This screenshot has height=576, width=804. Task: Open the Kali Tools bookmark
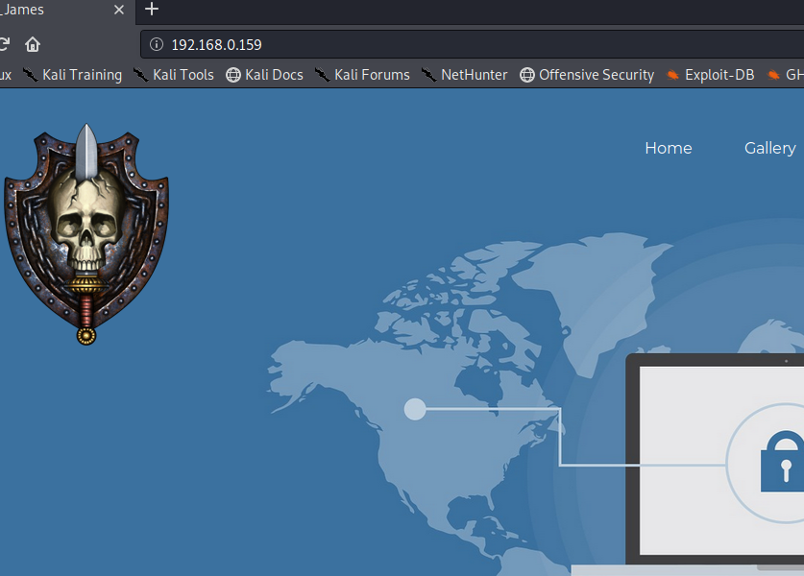click(x=173, y=75)
